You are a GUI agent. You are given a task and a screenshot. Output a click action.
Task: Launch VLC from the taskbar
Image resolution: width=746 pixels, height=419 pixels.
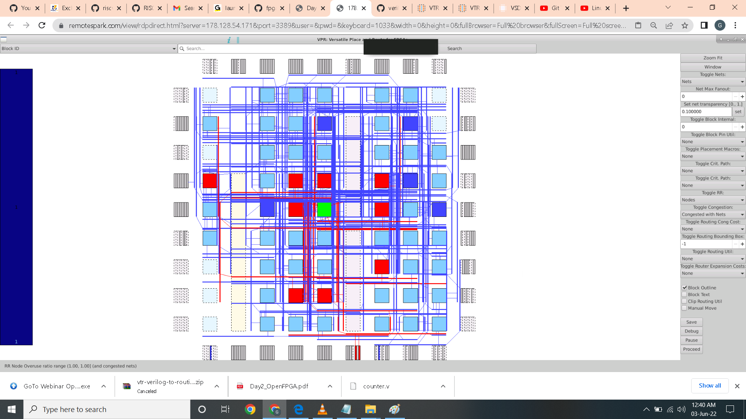click(322, 409)
